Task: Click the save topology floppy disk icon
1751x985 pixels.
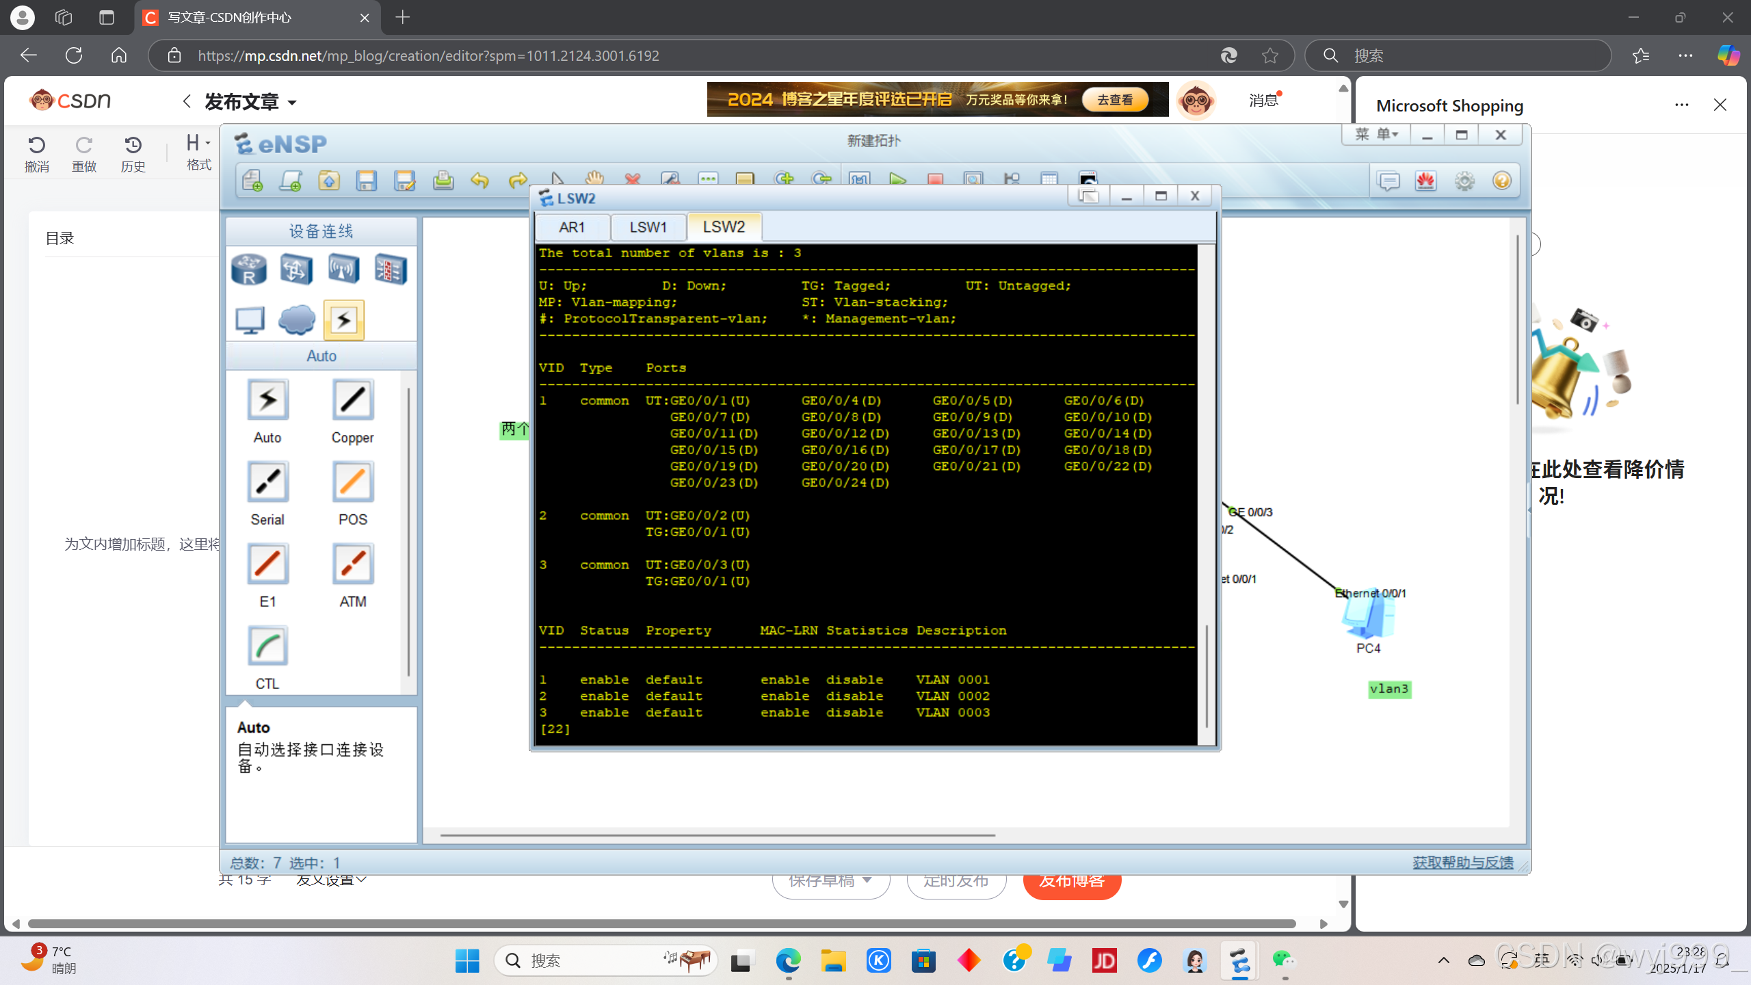Action: [367, 181]
